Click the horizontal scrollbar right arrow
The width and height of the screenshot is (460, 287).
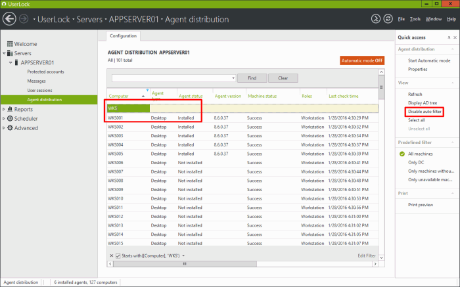click(x=375, y=264)
